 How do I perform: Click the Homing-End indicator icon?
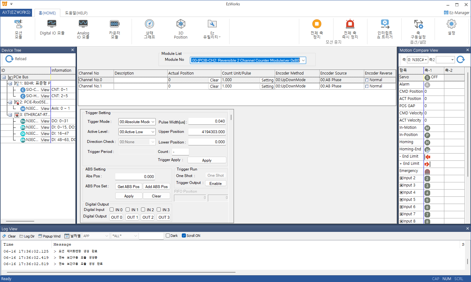[x=427, y=150]
